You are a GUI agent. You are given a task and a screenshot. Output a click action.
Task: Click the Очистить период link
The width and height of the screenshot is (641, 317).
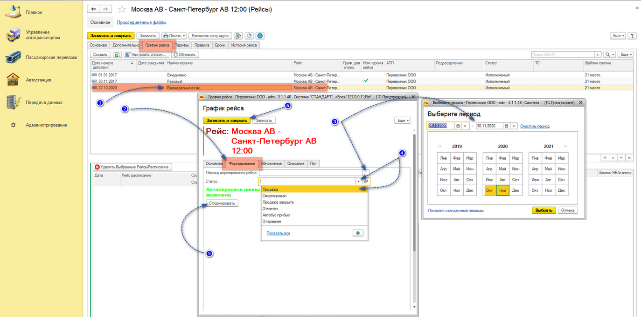coord(535,126)
